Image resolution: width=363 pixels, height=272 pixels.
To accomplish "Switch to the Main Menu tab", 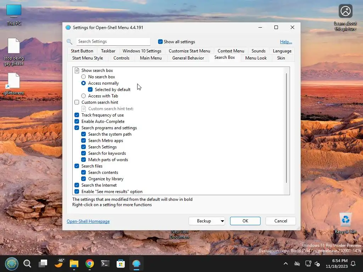I will [151, 58].
